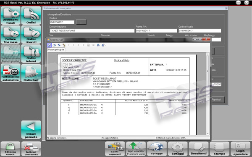Open the Documenti fiscali panel
The width and height of the screenshot is (252, 157).
(10, 15)
